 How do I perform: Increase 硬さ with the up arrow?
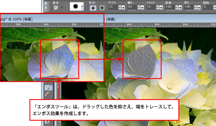pos(139,6)
